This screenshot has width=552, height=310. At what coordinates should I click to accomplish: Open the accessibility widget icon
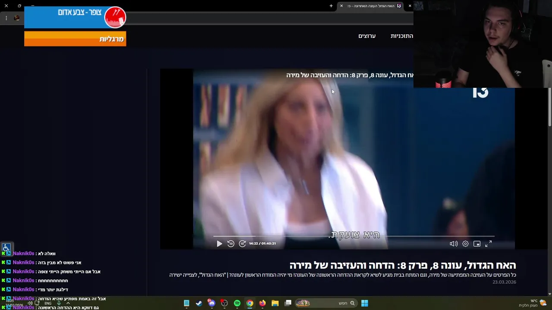pos(6,248)
